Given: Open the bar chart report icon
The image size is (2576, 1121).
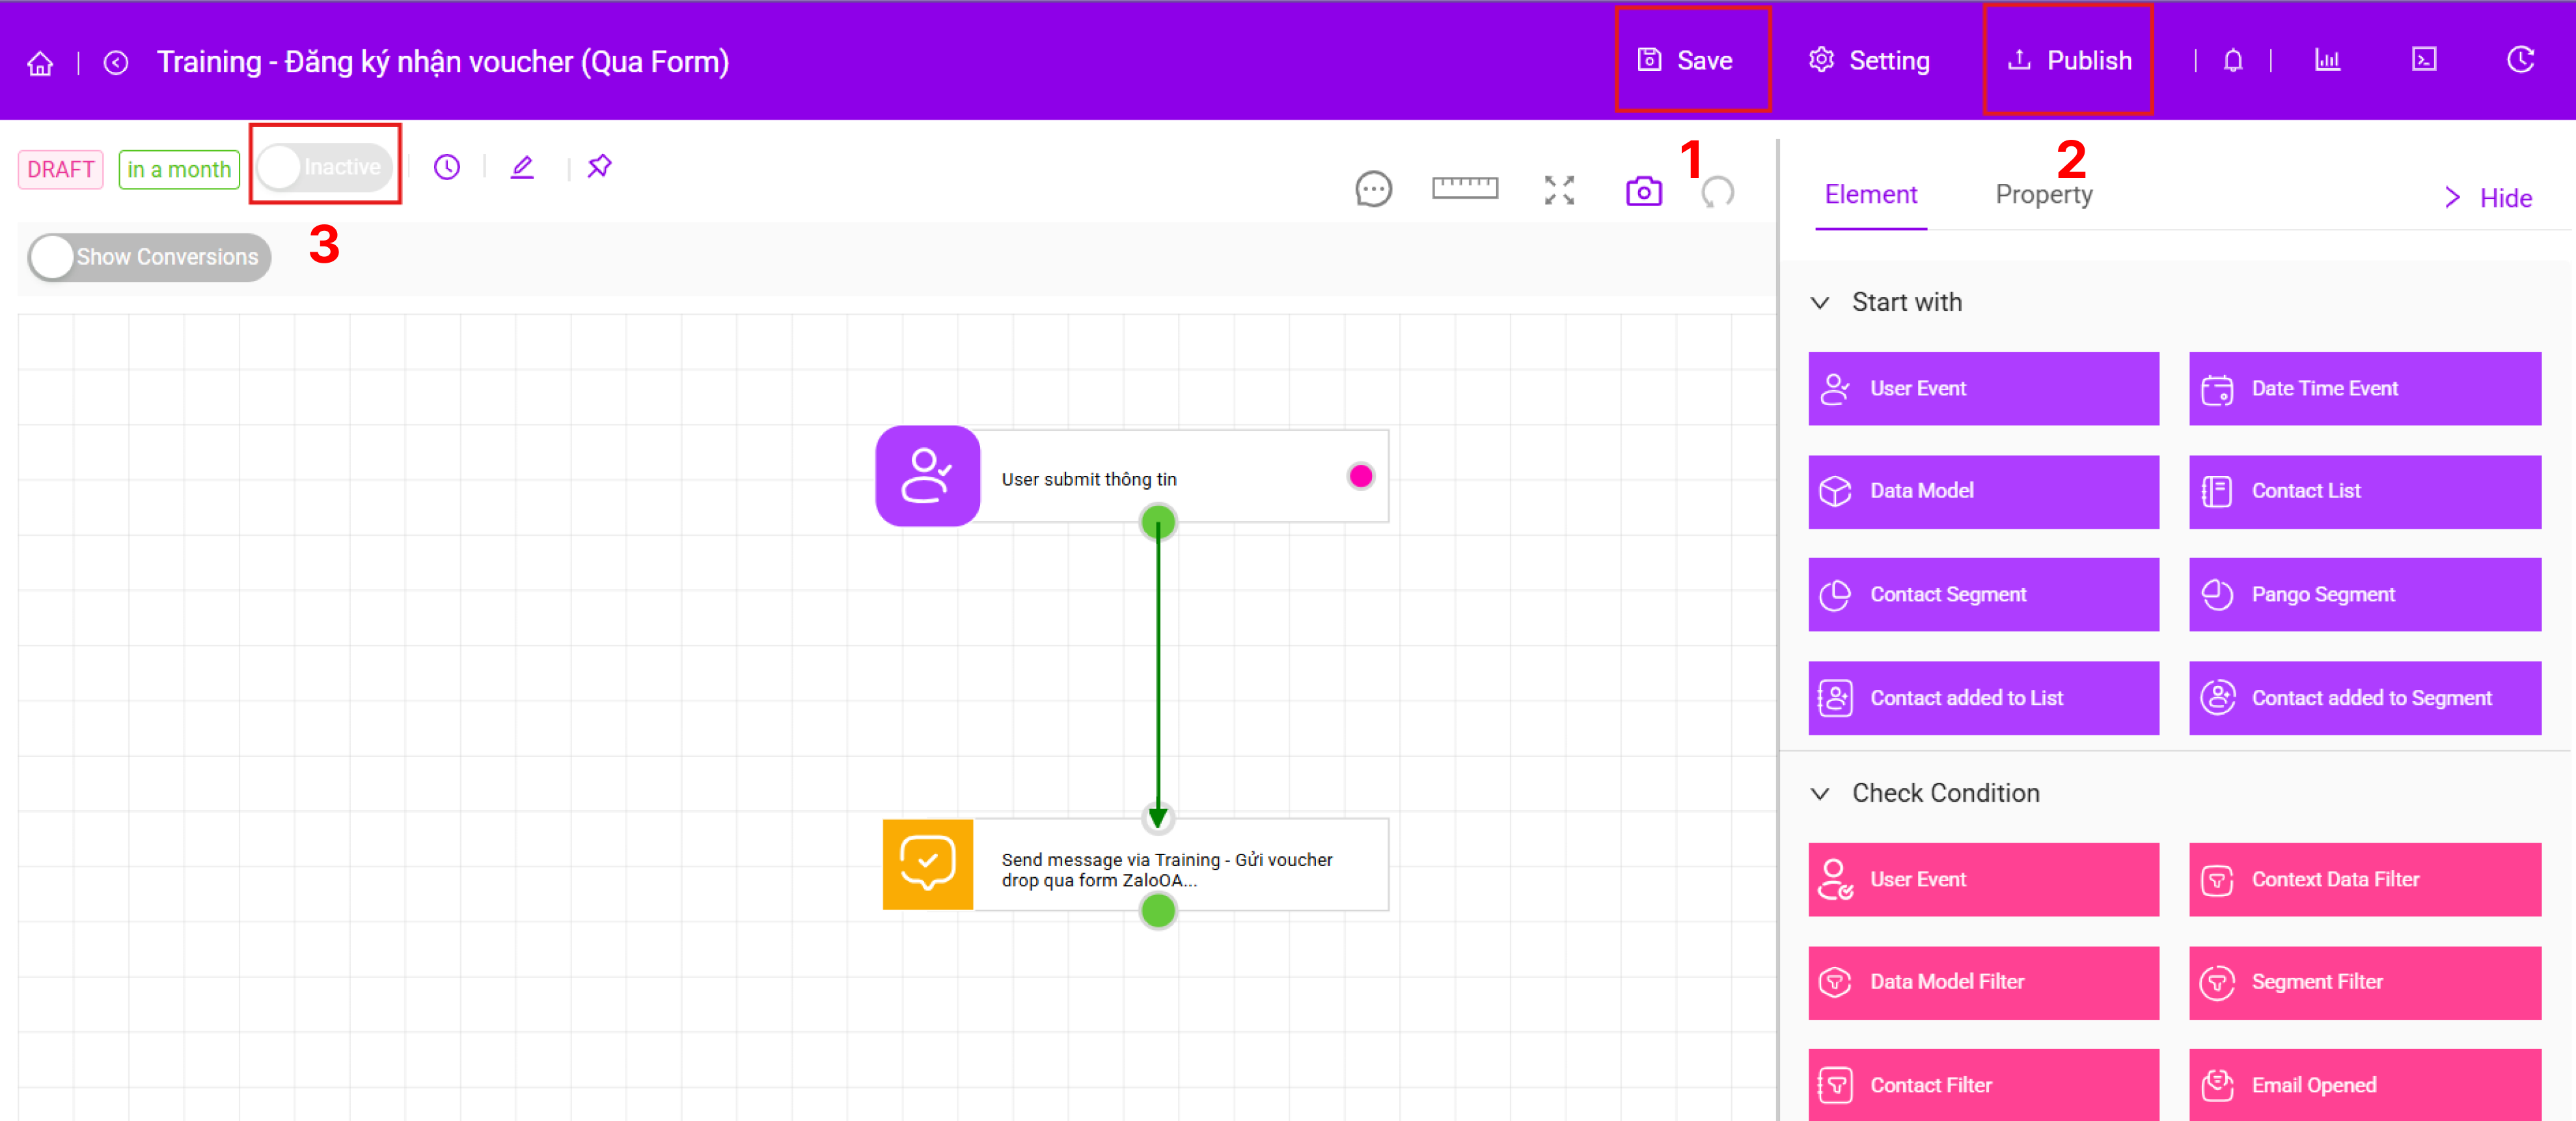Looking at the screenshot, I should click(x=2328, y=61).
